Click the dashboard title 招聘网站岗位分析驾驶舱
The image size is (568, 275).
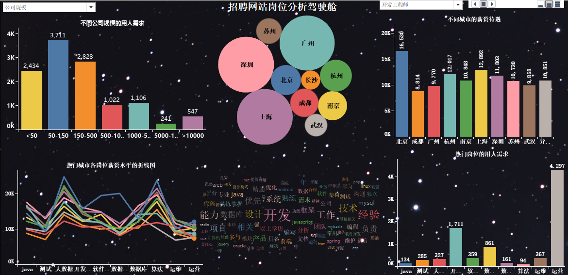[x=283, y=6]
